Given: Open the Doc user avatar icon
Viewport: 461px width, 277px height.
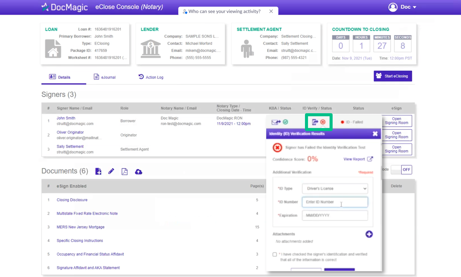Looking at the screenshot, I should [393, 7].
